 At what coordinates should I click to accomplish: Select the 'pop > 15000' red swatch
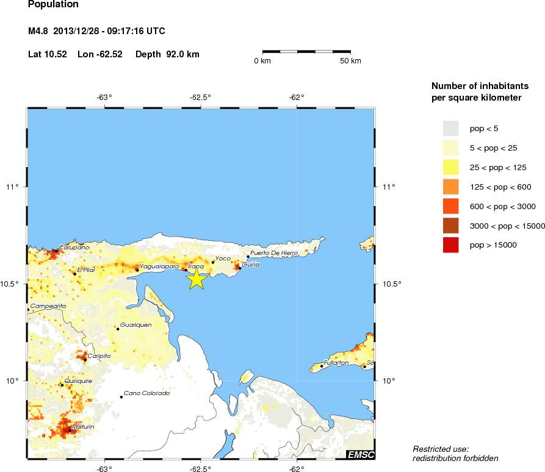click(450, 245)
